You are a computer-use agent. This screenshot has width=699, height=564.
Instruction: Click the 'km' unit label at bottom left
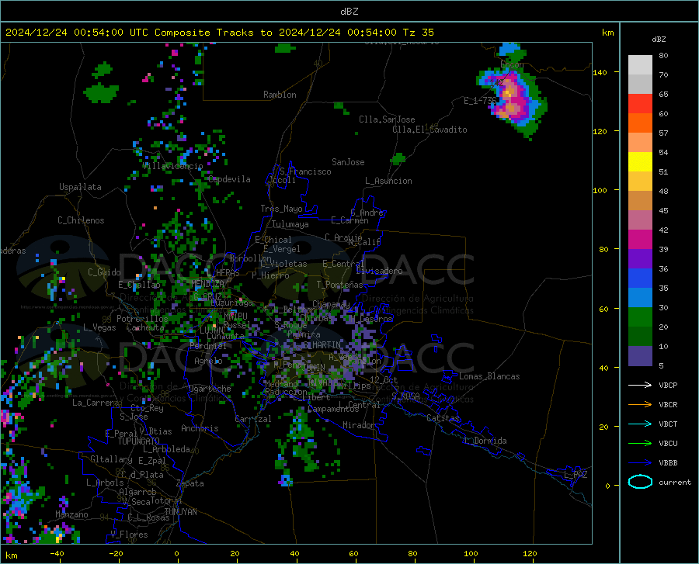coord(11,555)
